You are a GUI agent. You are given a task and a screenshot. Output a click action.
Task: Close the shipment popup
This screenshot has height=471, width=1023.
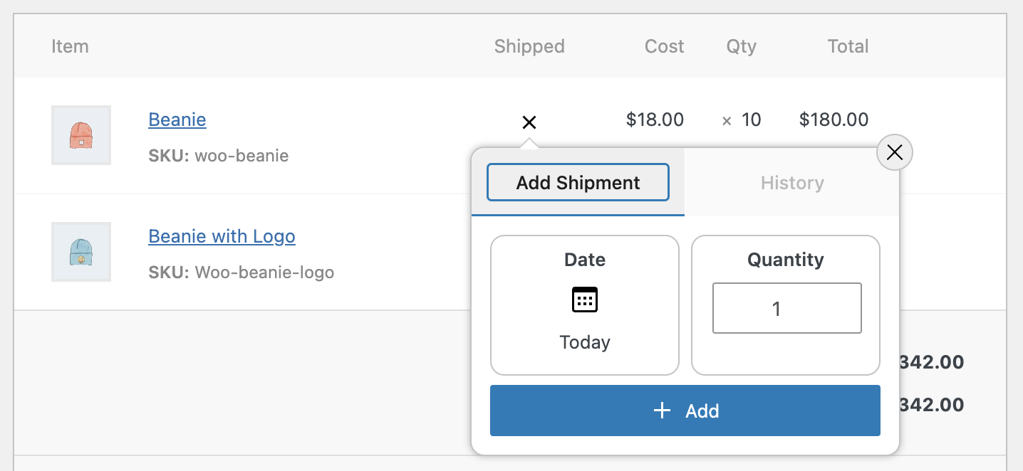(894, 152)
